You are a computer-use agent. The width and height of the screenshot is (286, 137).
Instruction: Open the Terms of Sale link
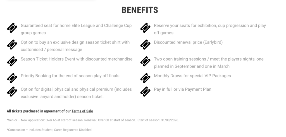point(82,111)
